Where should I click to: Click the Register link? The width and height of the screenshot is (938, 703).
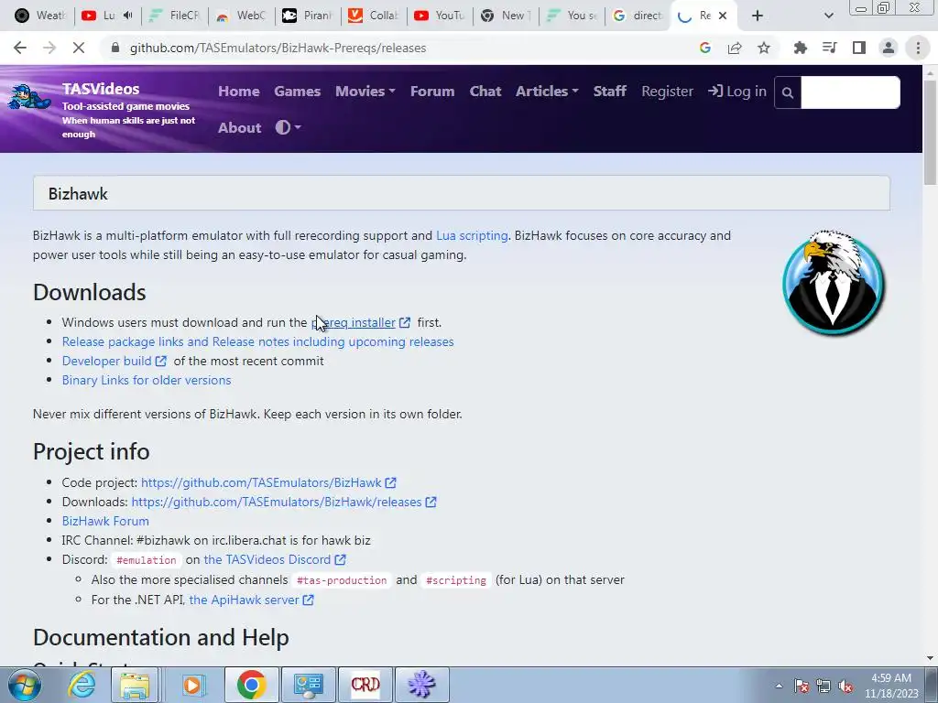click(x=667, y=92)
